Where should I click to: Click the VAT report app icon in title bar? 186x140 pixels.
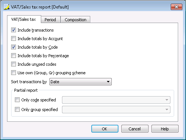6,7
